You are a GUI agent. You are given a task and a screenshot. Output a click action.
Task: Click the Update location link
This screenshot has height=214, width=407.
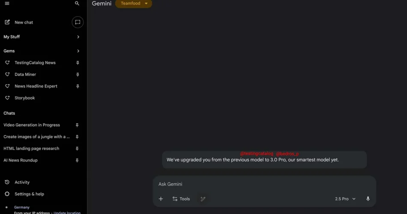pyautogui.click(x=67, y=212)
